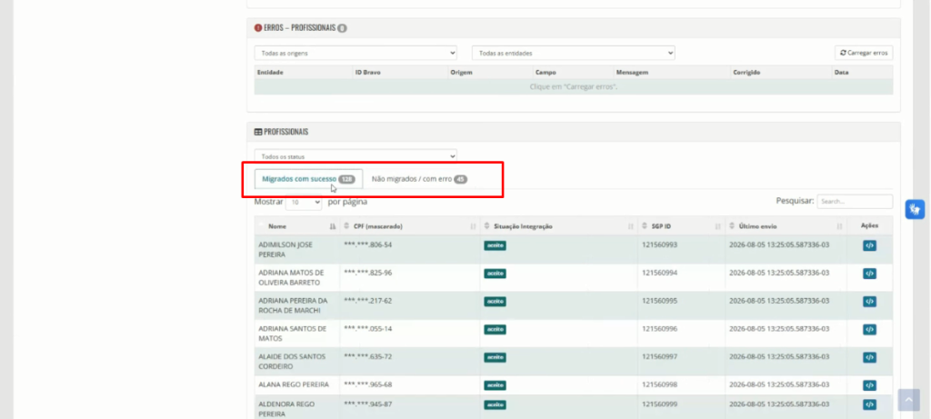This screenshot has width=931, height=419.
Task: Open code view for ALAIDE DOS SANTOS CORDEIRO
Action: click(869, 357)
